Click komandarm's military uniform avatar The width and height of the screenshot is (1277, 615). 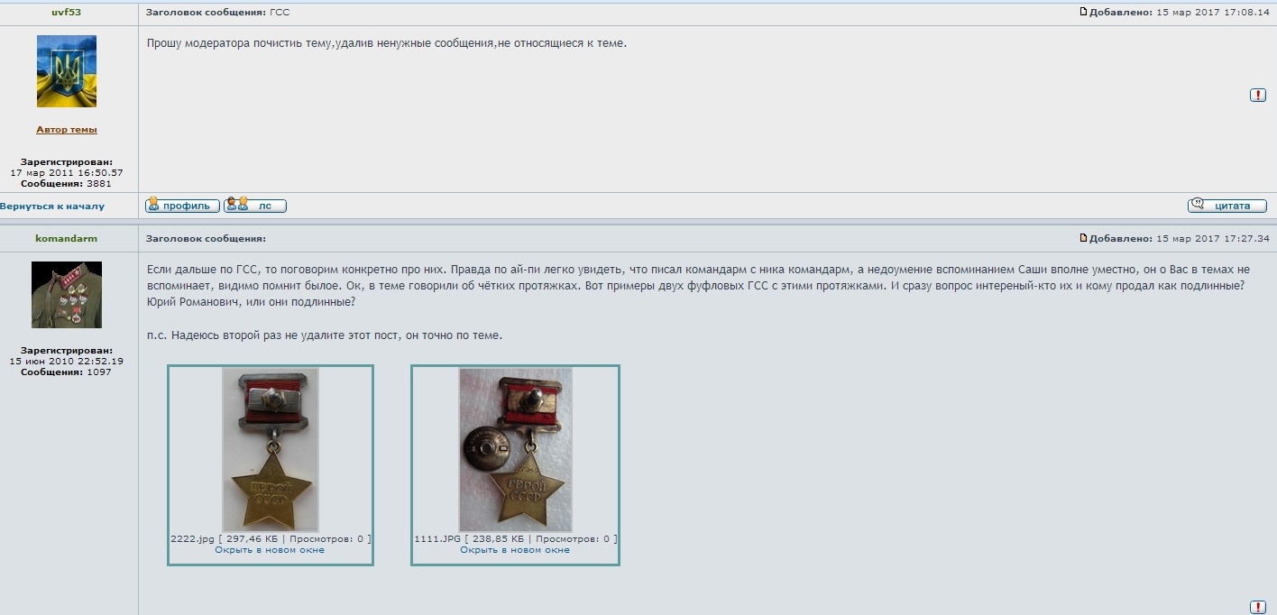(67, 294)
